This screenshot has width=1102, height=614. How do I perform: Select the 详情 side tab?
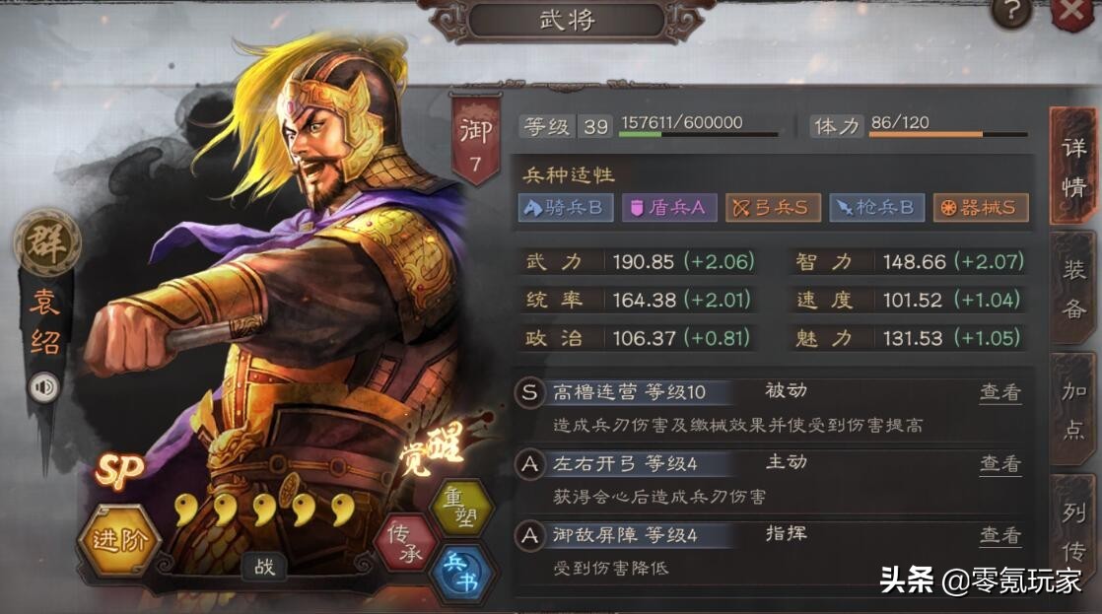(x=1073, y=167)
